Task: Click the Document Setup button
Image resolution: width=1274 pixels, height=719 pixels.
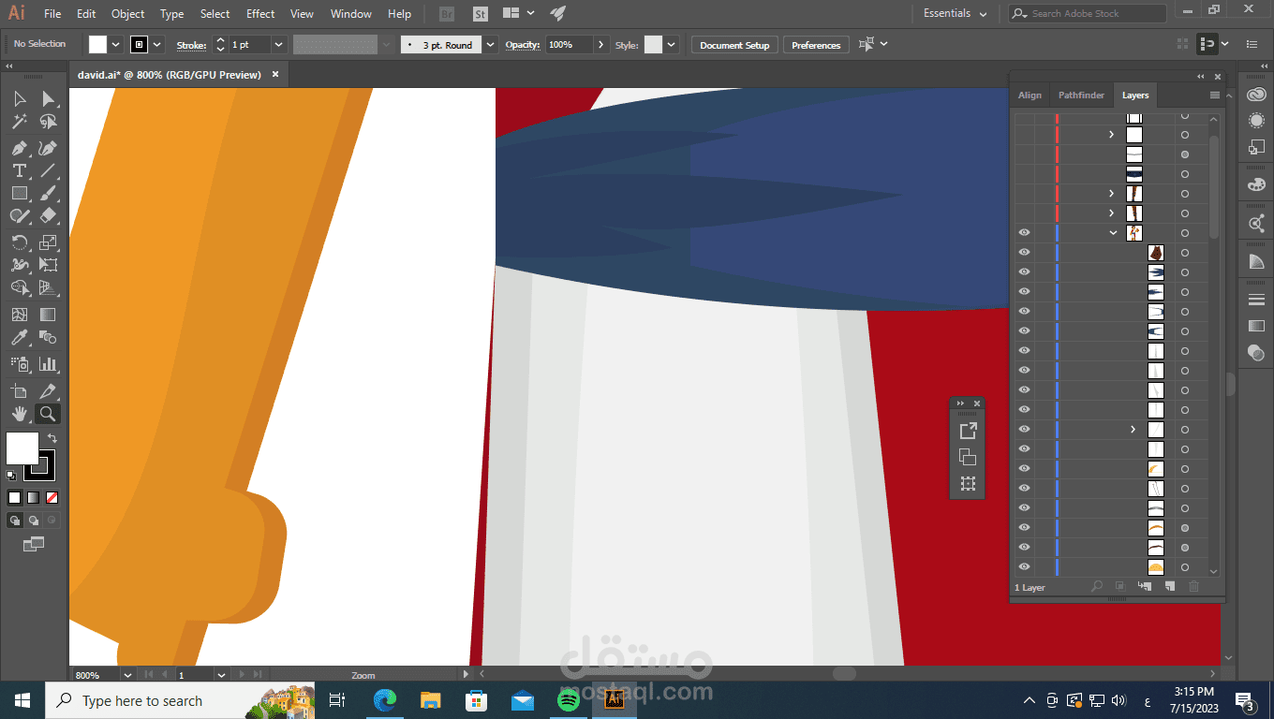Action: coord(734,45)
